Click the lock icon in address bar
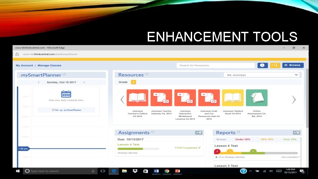318x179 pixels. pyautogui.click(x=17, y=54)
